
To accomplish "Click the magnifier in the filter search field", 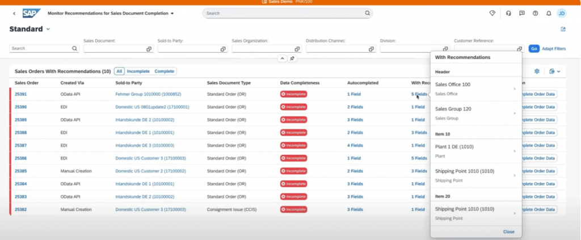I will click(x=74, y=49).
